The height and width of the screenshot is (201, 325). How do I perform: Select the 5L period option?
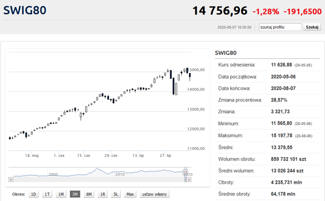coord(116,194)
